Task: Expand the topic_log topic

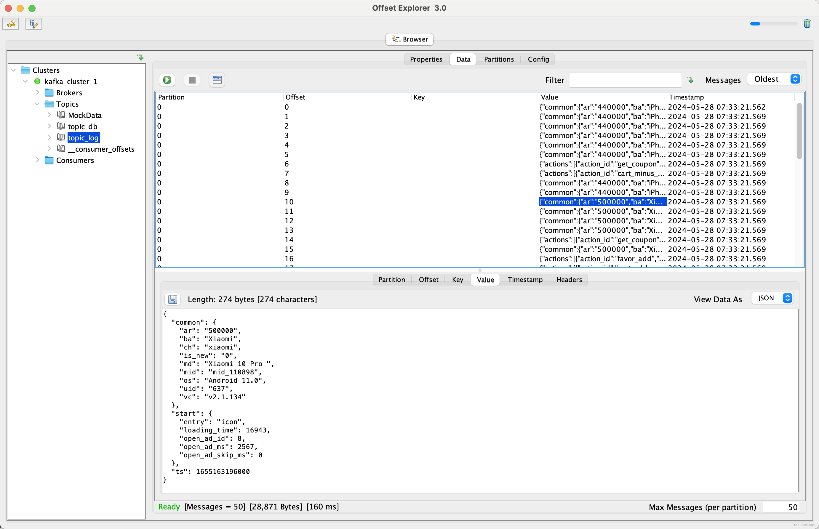Action: pos(49,138)
